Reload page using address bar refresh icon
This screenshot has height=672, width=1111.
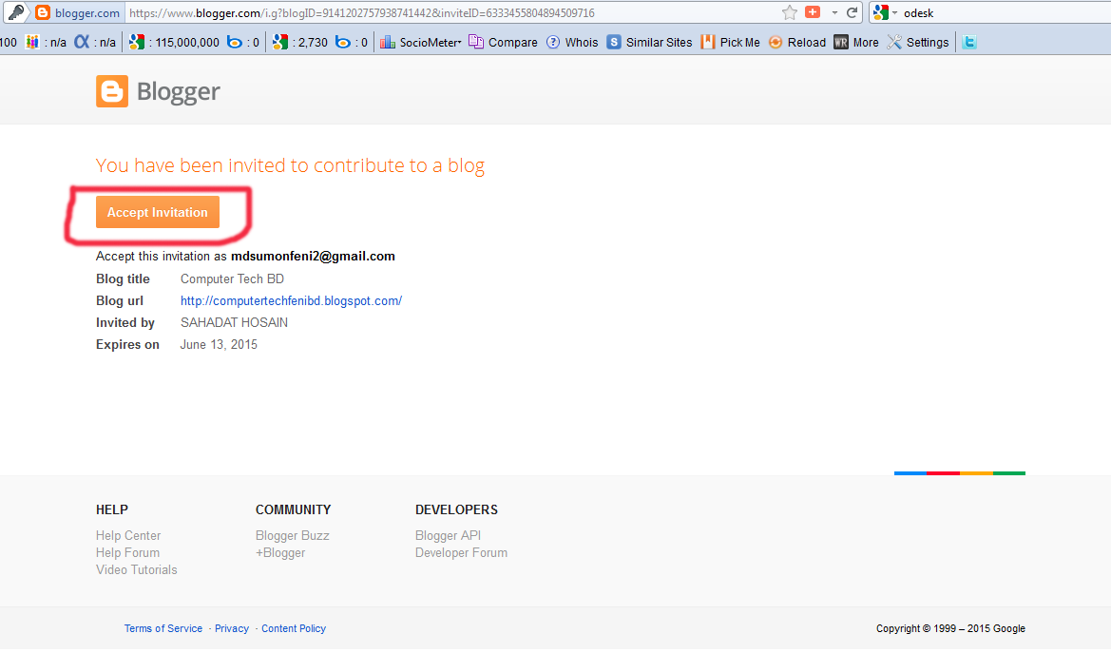852,12
